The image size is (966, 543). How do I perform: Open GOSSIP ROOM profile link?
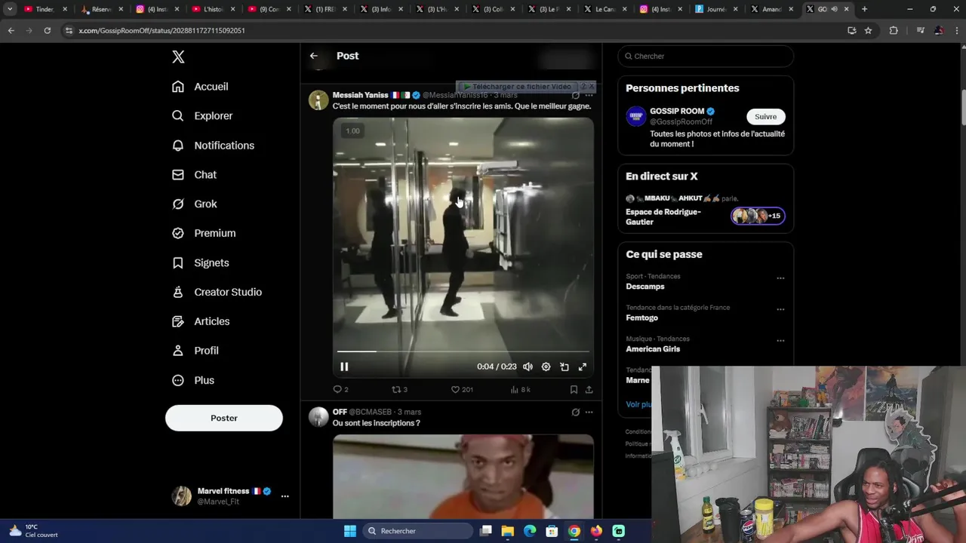point(677,112)
